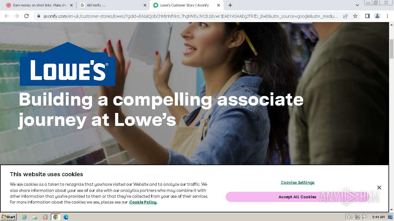
Task: Open a new tab with the plus icon
Action: (x=230, y=5)
